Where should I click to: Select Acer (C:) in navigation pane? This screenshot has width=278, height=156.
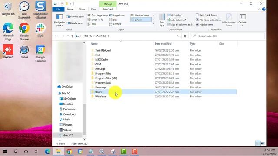pyautogui.click(x=68, y=135)
